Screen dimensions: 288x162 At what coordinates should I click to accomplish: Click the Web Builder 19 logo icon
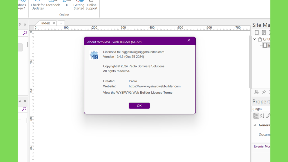tap(94, 55)
